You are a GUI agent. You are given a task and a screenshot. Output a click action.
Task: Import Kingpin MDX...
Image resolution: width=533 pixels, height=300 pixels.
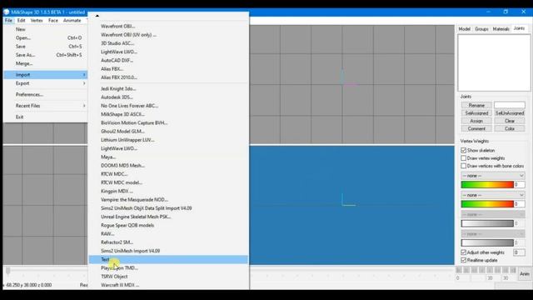click(x=168, y=191)
